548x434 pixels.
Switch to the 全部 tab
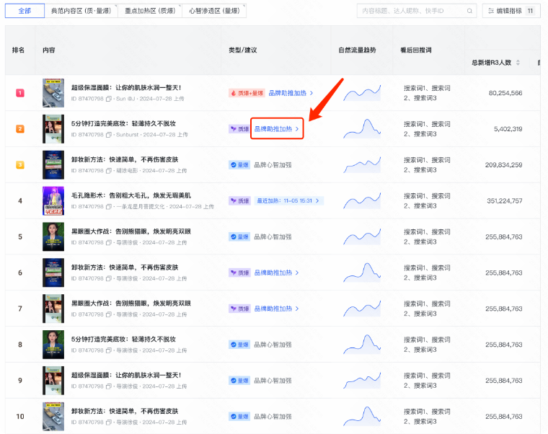coord(25,11)
